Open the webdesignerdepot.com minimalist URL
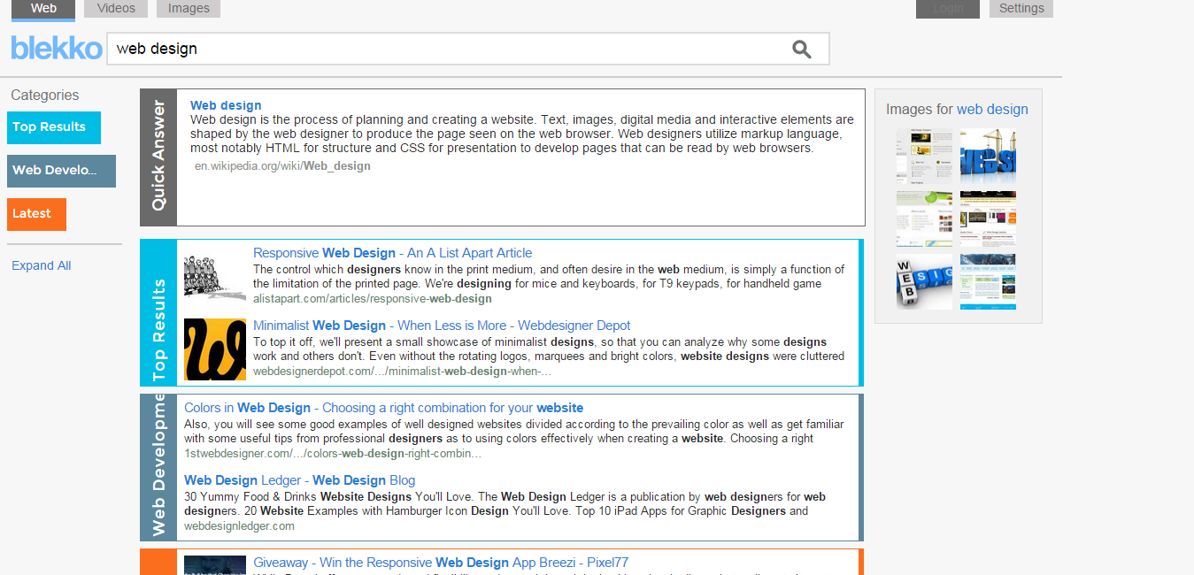The width and height of the screenshot is (1194, 575). (x=403, y=372)
